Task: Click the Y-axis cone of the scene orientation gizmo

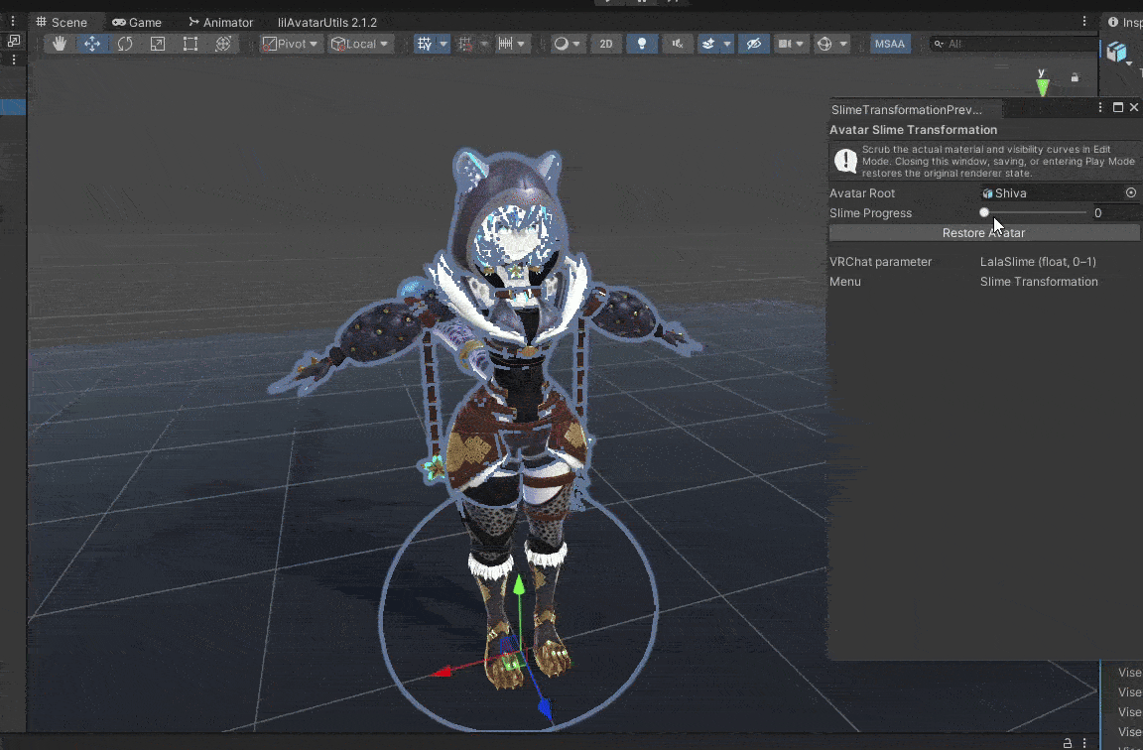Action: point(1043,86)
